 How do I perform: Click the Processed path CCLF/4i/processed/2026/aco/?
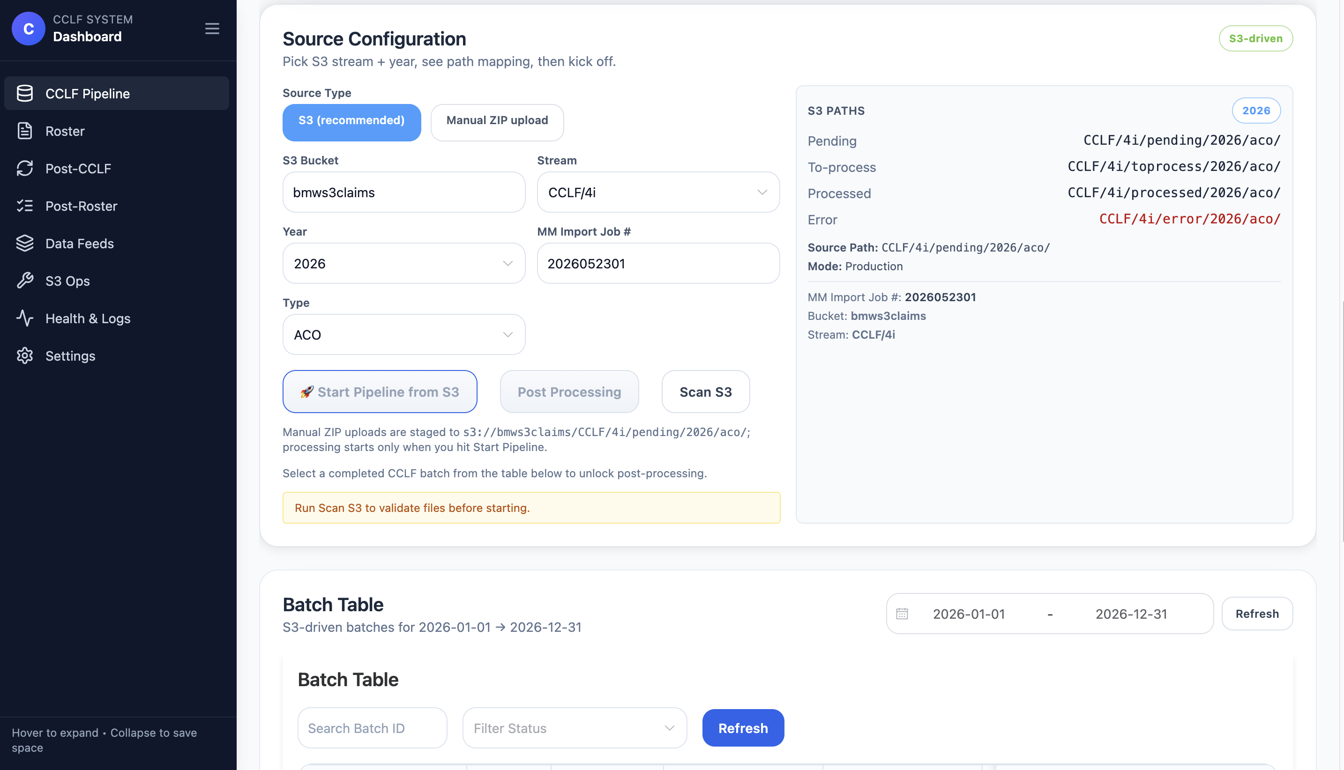1173,192
